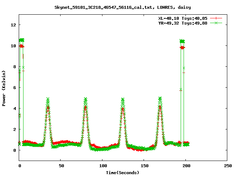Screen dimensions: 235x176
Task: Click the green peak near 170 seconds
Action: pos(160,99)
